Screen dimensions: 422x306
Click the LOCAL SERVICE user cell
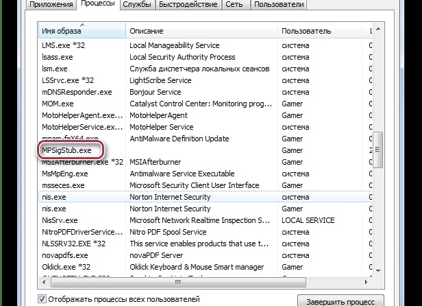308,220
